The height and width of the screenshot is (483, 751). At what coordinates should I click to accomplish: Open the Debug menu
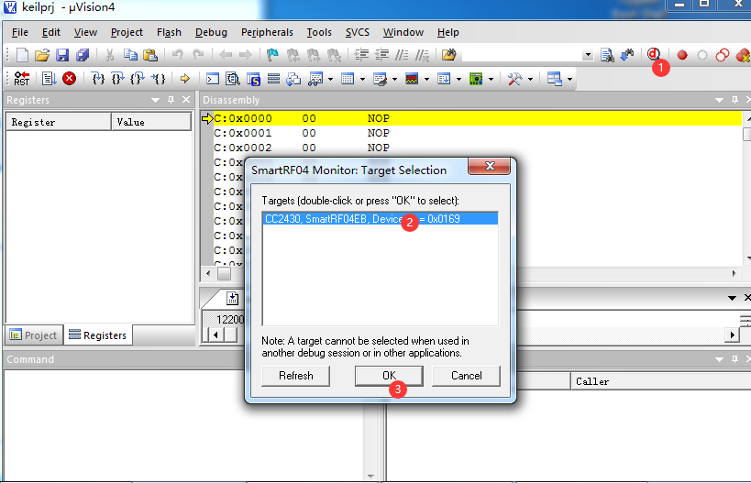211,32
